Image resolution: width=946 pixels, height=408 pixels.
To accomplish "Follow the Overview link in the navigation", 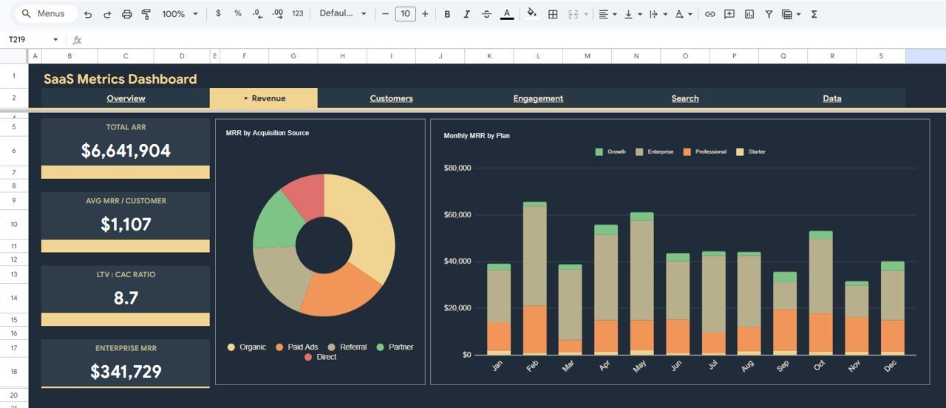I will [126, 98].
